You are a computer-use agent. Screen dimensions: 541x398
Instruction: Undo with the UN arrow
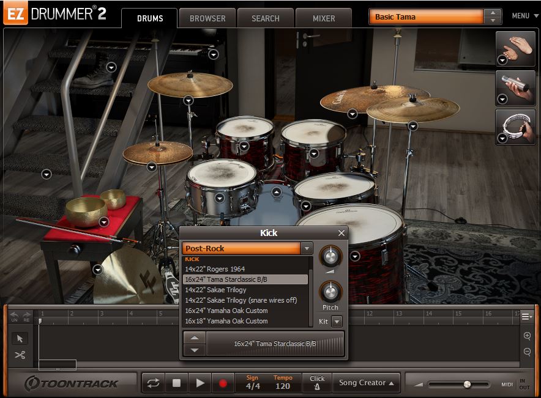(14, 316)
